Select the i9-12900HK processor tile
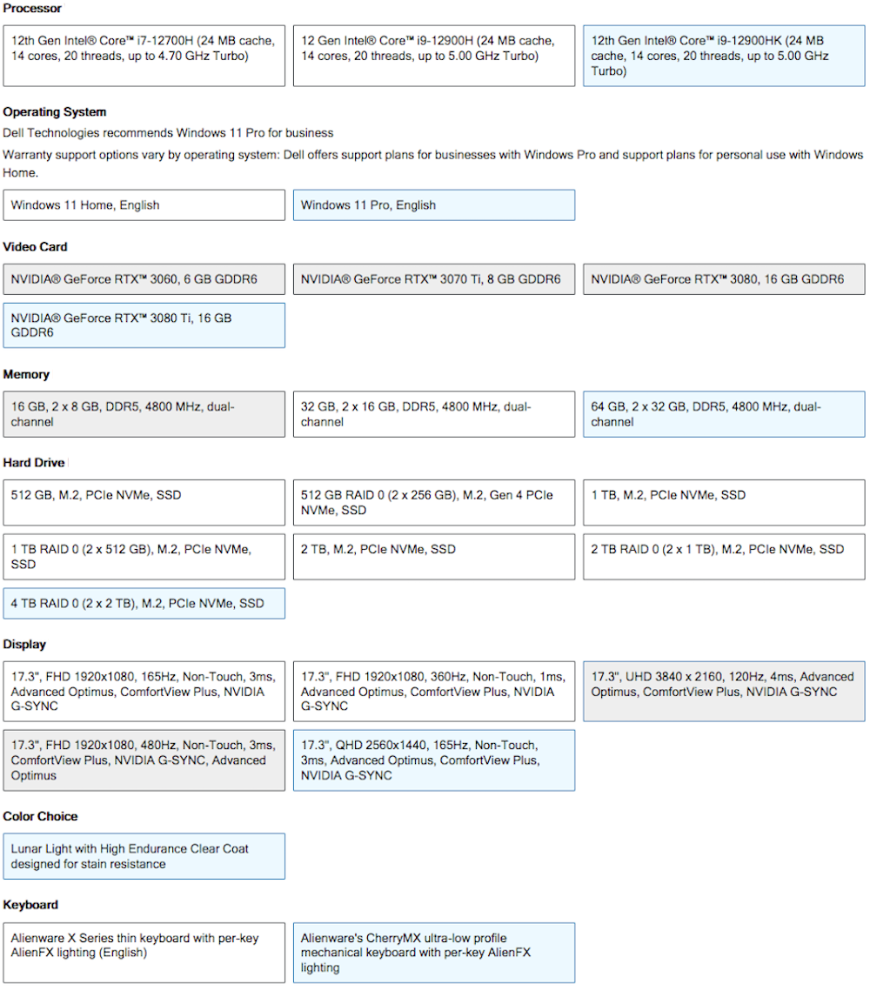870x991 pixels. 724,56
